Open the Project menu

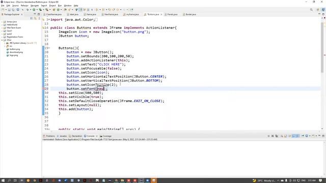pos(52,6)
